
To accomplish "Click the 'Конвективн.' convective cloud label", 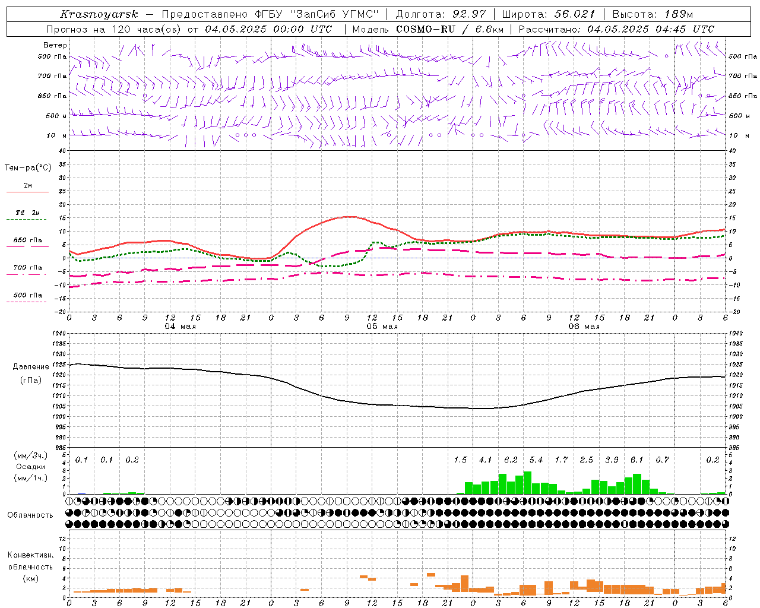I will pos(30,555).
